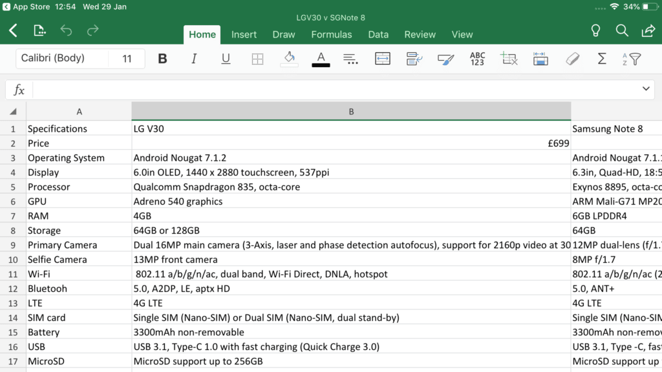Switch to the Insert tab
The image size is (662, 372).
tap(244, 35)
